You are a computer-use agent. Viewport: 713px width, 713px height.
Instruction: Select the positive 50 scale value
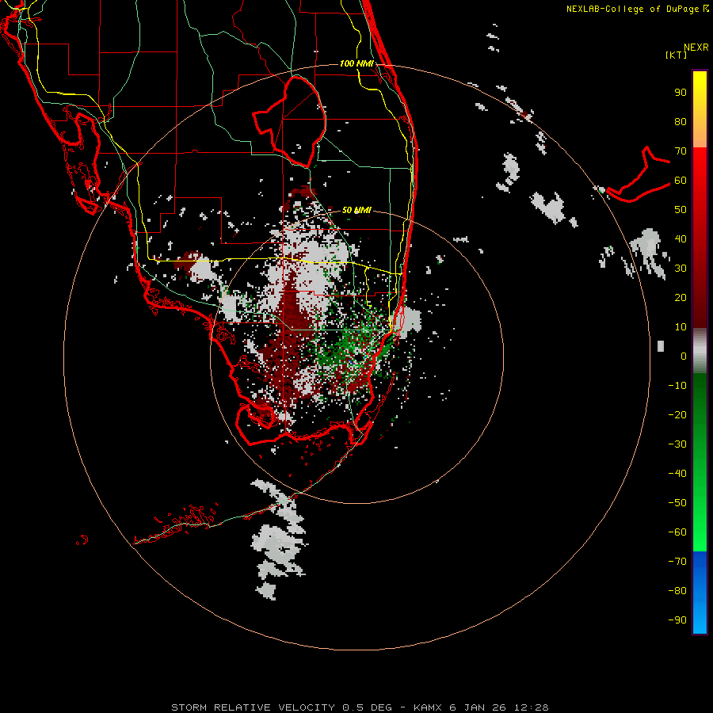pos(681,210)
